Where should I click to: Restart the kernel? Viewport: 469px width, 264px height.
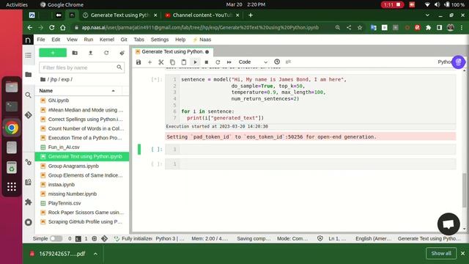218,62
